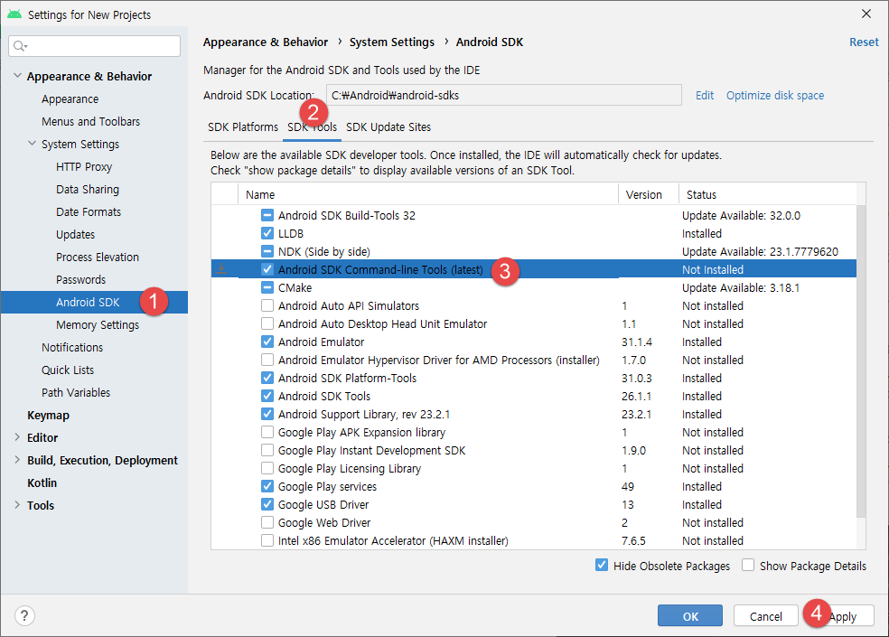
Task: Toggle the CMake checkbox
Action: (267, 287)
